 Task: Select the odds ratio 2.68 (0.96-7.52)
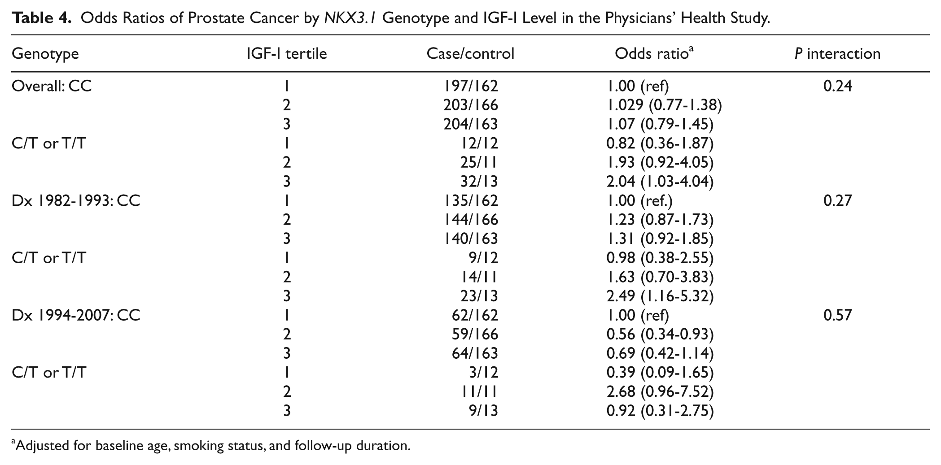click(660, 391)
